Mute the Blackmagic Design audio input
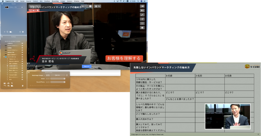Screen dimensions: 261x136 tap(48, 75)
